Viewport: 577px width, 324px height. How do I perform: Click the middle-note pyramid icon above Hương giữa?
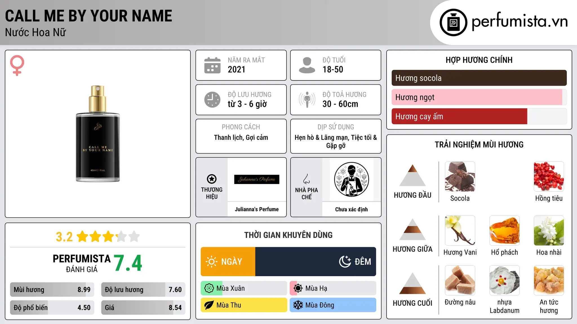tap(412, 229)
